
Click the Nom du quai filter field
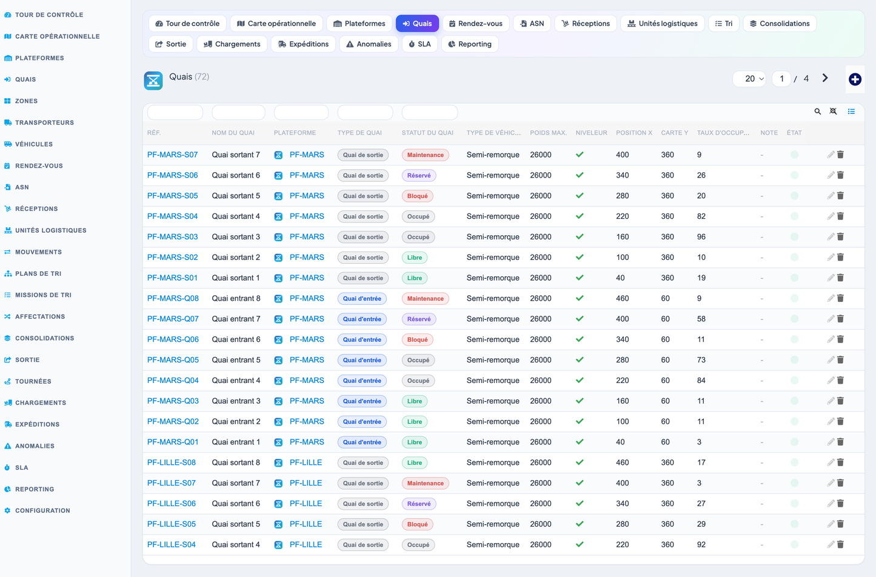(238, 112)
